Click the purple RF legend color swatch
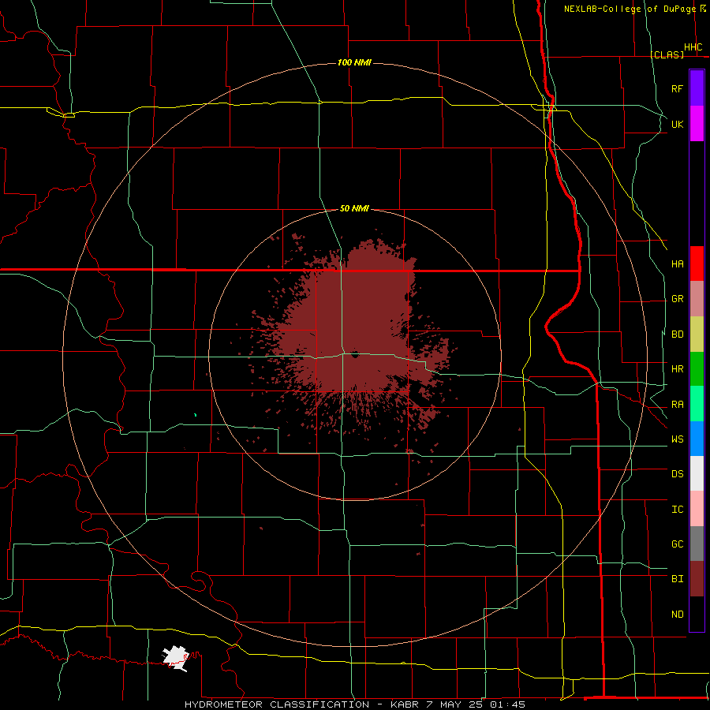 [x=697, y=88]
